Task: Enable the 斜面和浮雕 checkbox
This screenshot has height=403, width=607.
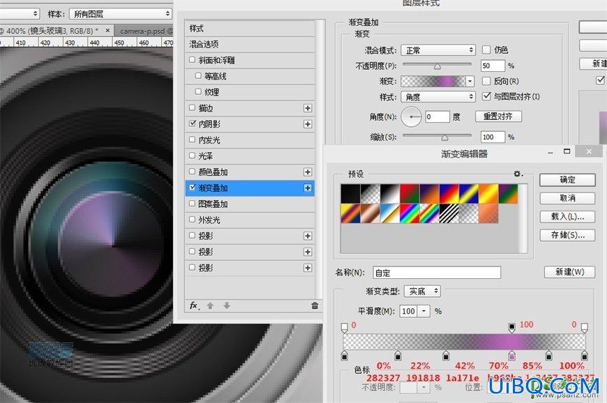Action: click(192, 60)
